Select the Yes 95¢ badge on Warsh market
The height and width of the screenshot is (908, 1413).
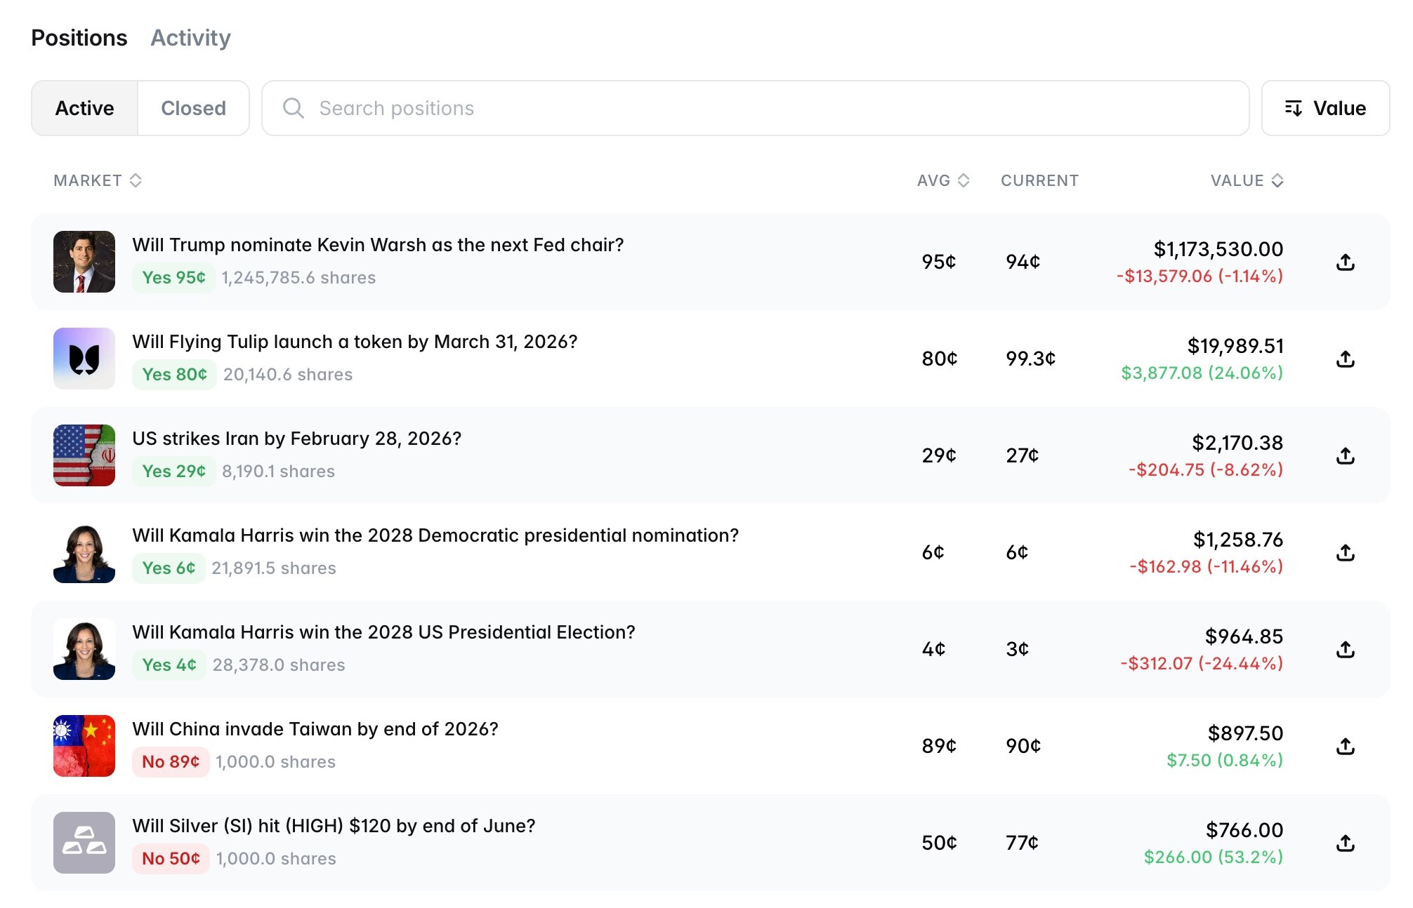[173, 277]
